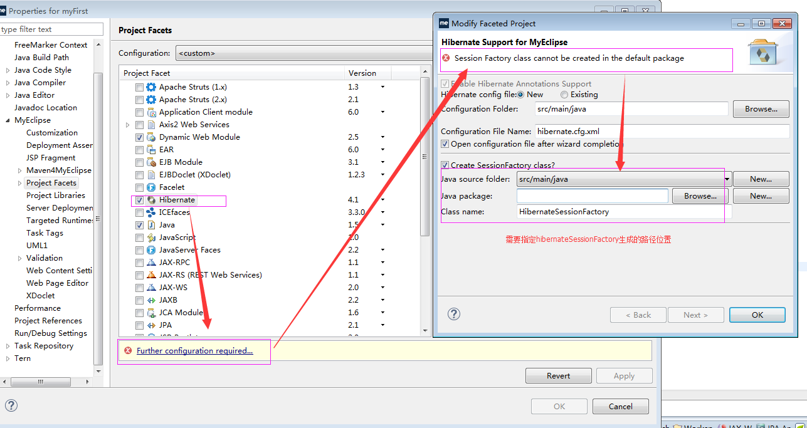Viewport: 807px width, 428px height.
Task: Open the Further configuration required link
Action: pyautogui.click(x=195, y=351)
